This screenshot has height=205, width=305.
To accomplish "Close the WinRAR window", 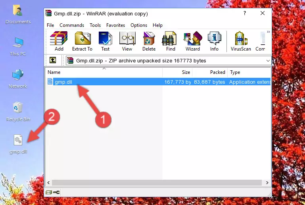I will tap(263, 13).
